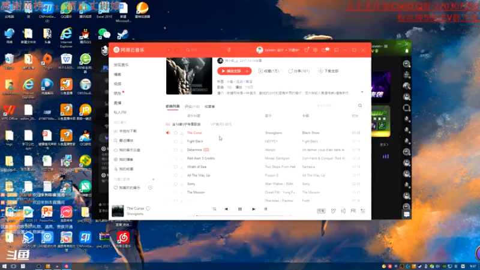The height and width of the screenshot is (270, 480).
Task: Download the song Fight Back
Action: [x=182, y=142]
